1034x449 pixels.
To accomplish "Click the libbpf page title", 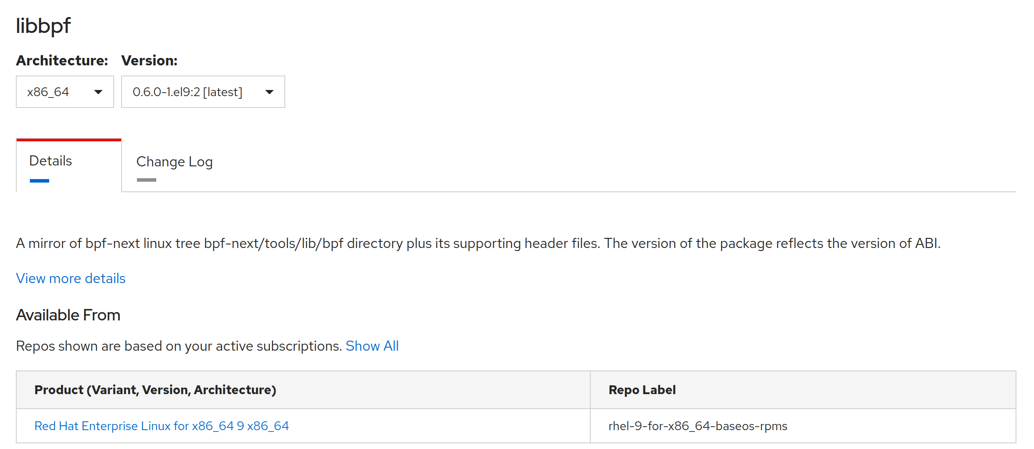I will pyautogui.click(x=43, y=26).
